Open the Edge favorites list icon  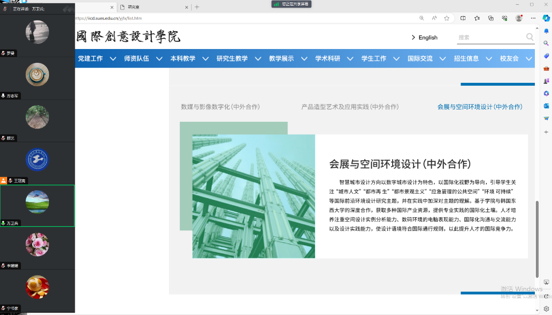pos(477,18)
